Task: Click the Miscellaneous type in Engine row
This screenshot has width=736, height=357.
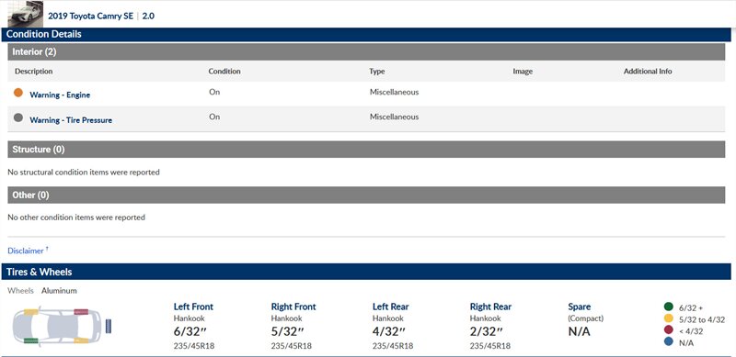Action: tap(395, 92)
